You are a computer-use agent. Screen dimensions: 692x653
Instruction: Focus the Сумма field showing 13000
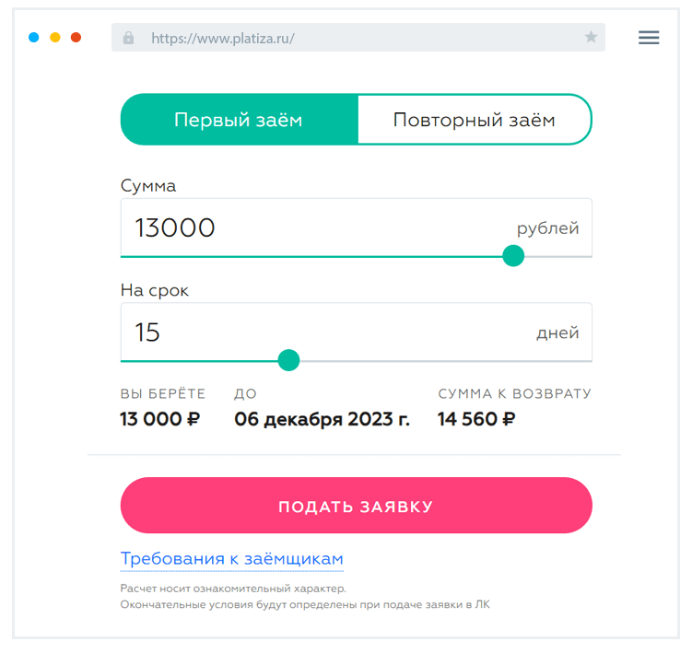[313, 227]
